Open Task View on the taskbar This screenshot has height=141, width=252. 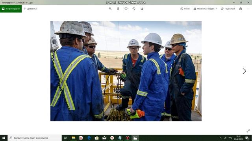click(x=66, y=138)
